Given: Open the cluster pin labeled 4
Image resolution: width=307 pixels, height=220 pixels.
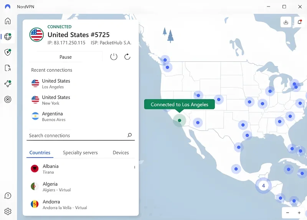Looking at the screenshot, I should (263, 186).
